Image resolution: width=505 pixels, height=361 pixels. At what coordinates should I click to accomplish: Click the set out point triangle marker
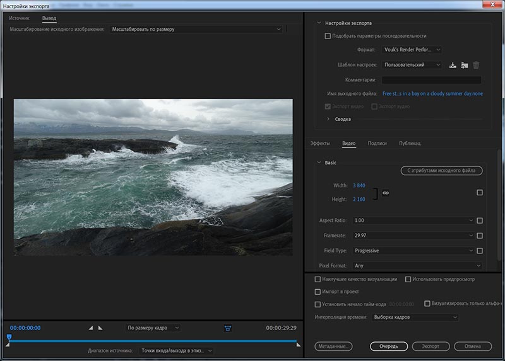pos(100,328)
